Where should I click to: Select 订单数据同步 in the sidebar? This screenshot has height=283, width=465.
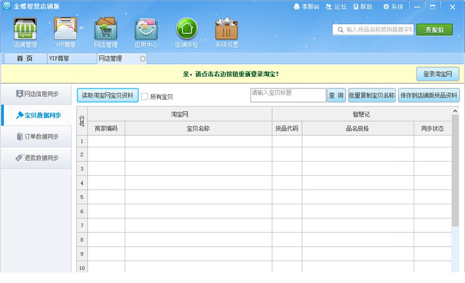[37, 136]
